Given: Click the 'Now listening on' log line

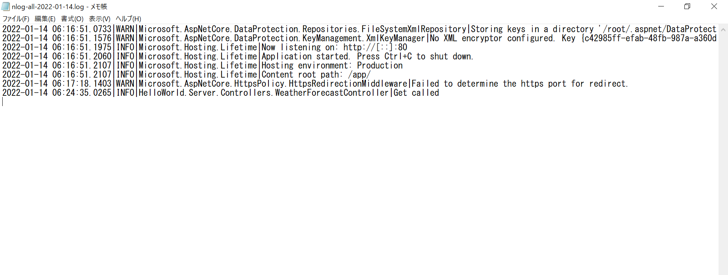Looking at the screenshot, I should click(x=205, y=47).
